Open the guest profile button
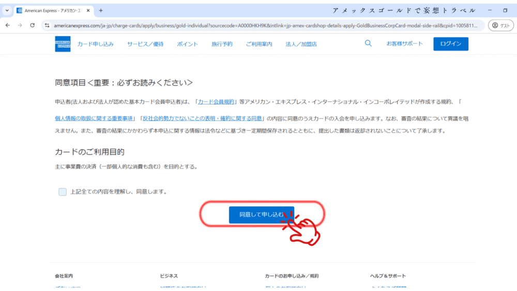The image size is (517, 291). (501, 25)
